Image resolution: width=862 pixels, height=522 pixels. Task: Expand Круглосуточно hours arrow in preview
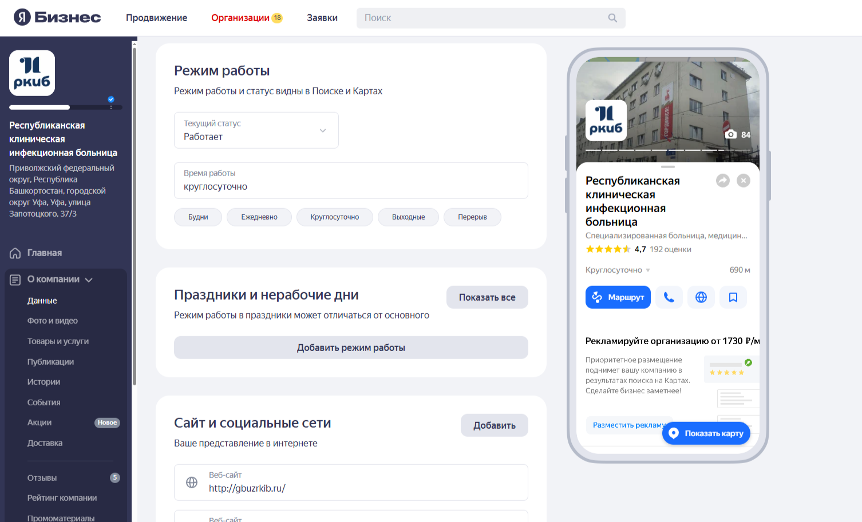[648, 270]
